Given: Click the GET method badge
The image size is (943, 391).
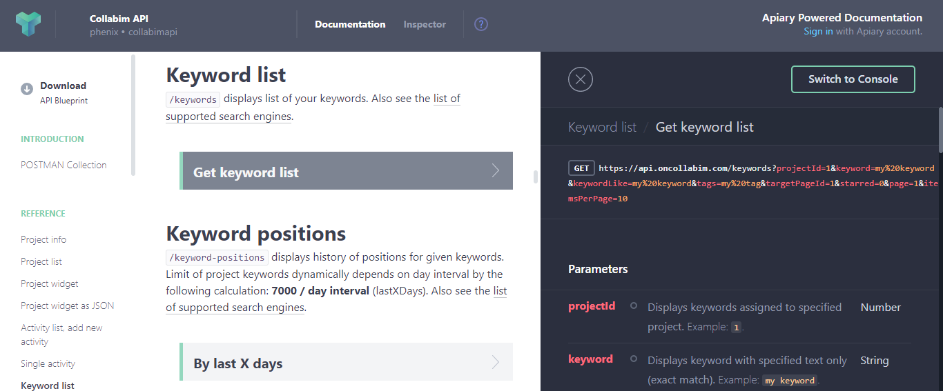Looking at the screenshot, I should point(581,168).
